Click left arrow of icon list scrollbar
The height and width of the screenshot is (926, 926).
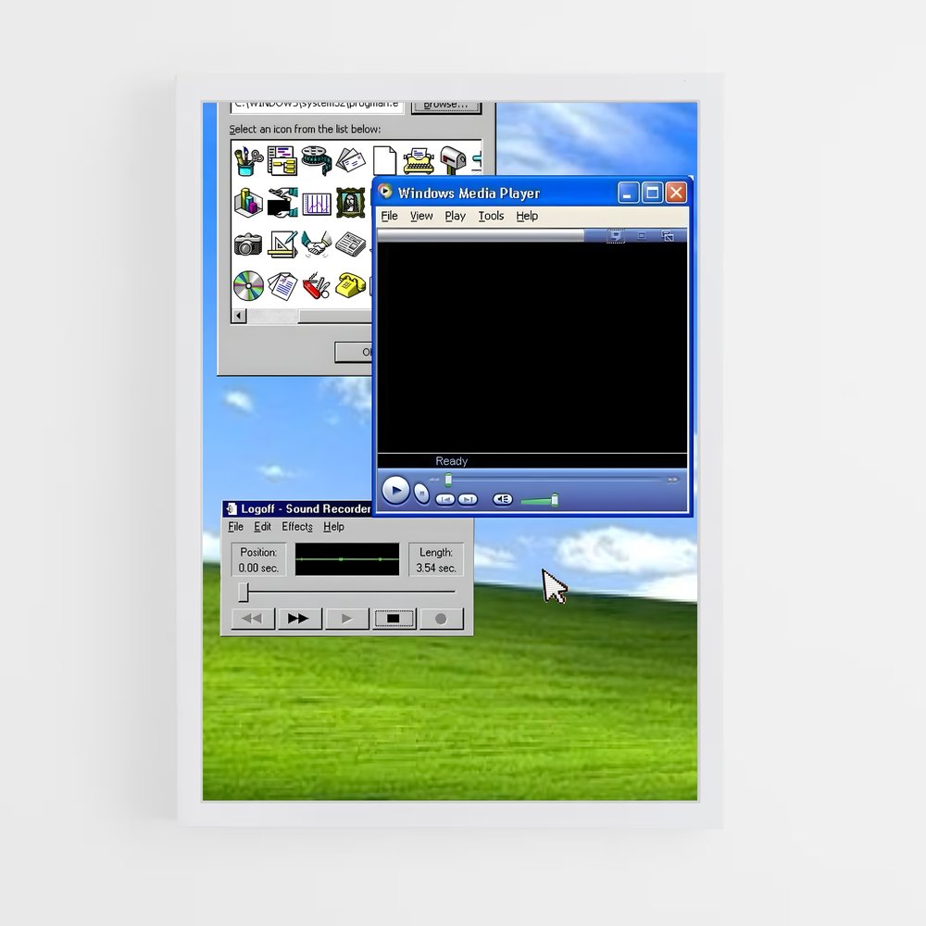(239, 316)
